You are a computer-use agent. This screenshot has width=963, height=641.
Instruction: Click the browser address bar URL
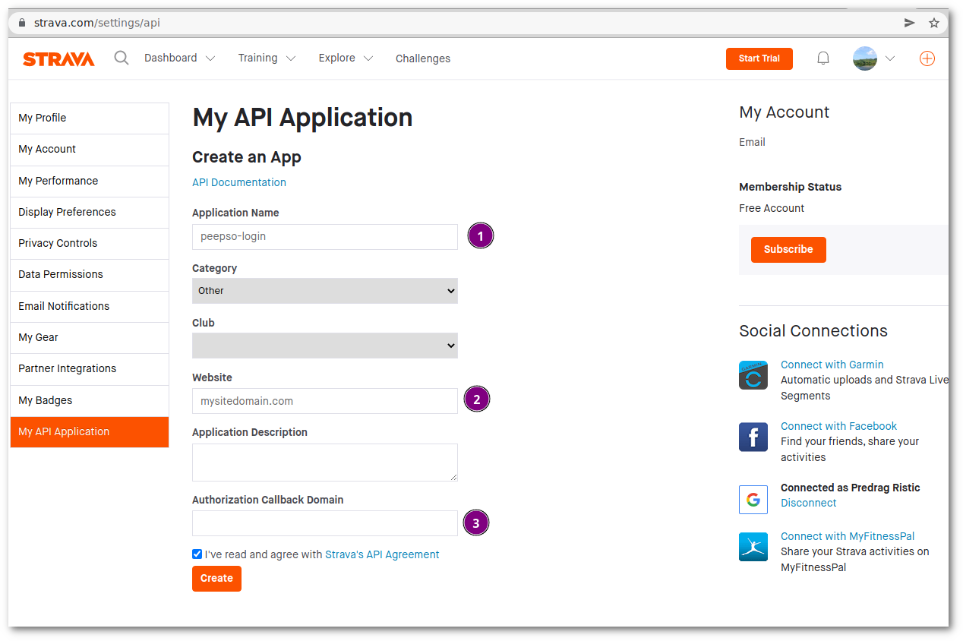coord(97,23)
